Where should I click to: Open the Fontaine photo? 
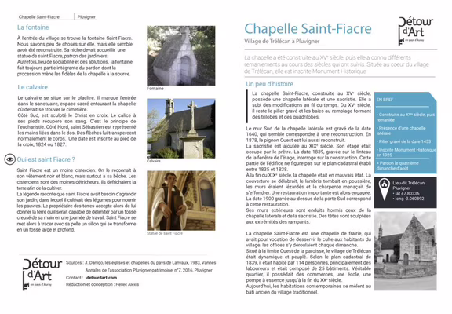[x=181, y=56]
